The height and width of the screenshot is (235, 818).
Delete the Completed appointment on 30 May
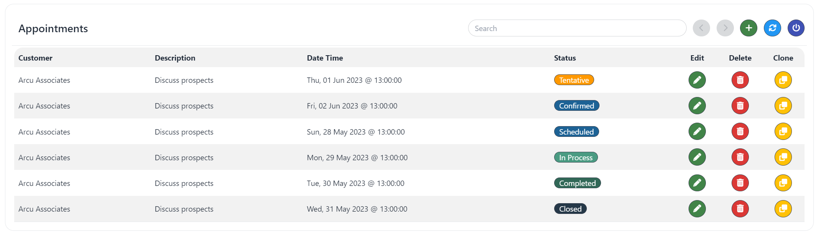click(x=740, y=183)
